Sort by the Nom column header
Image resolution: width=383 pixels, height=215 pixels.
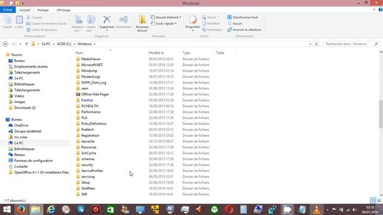[79, 53]
